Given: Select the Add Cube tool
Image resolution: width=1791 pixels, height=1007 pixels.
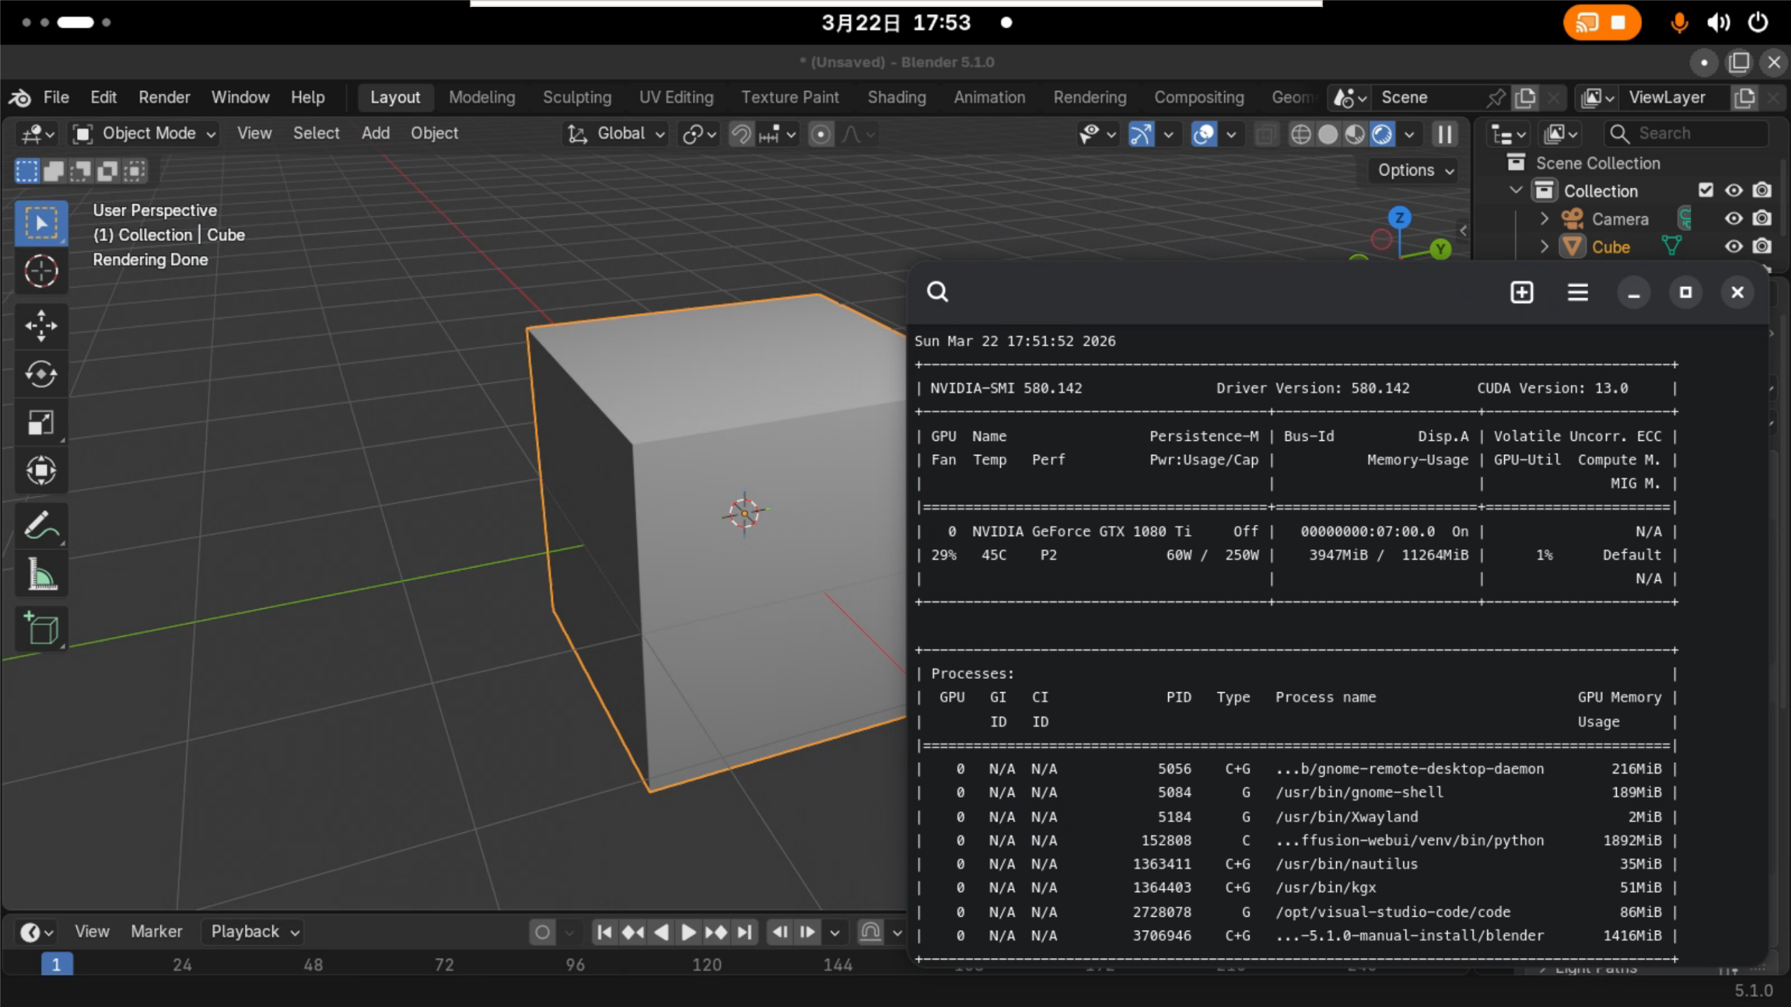Looking at the screenshot, I should 41,628.
